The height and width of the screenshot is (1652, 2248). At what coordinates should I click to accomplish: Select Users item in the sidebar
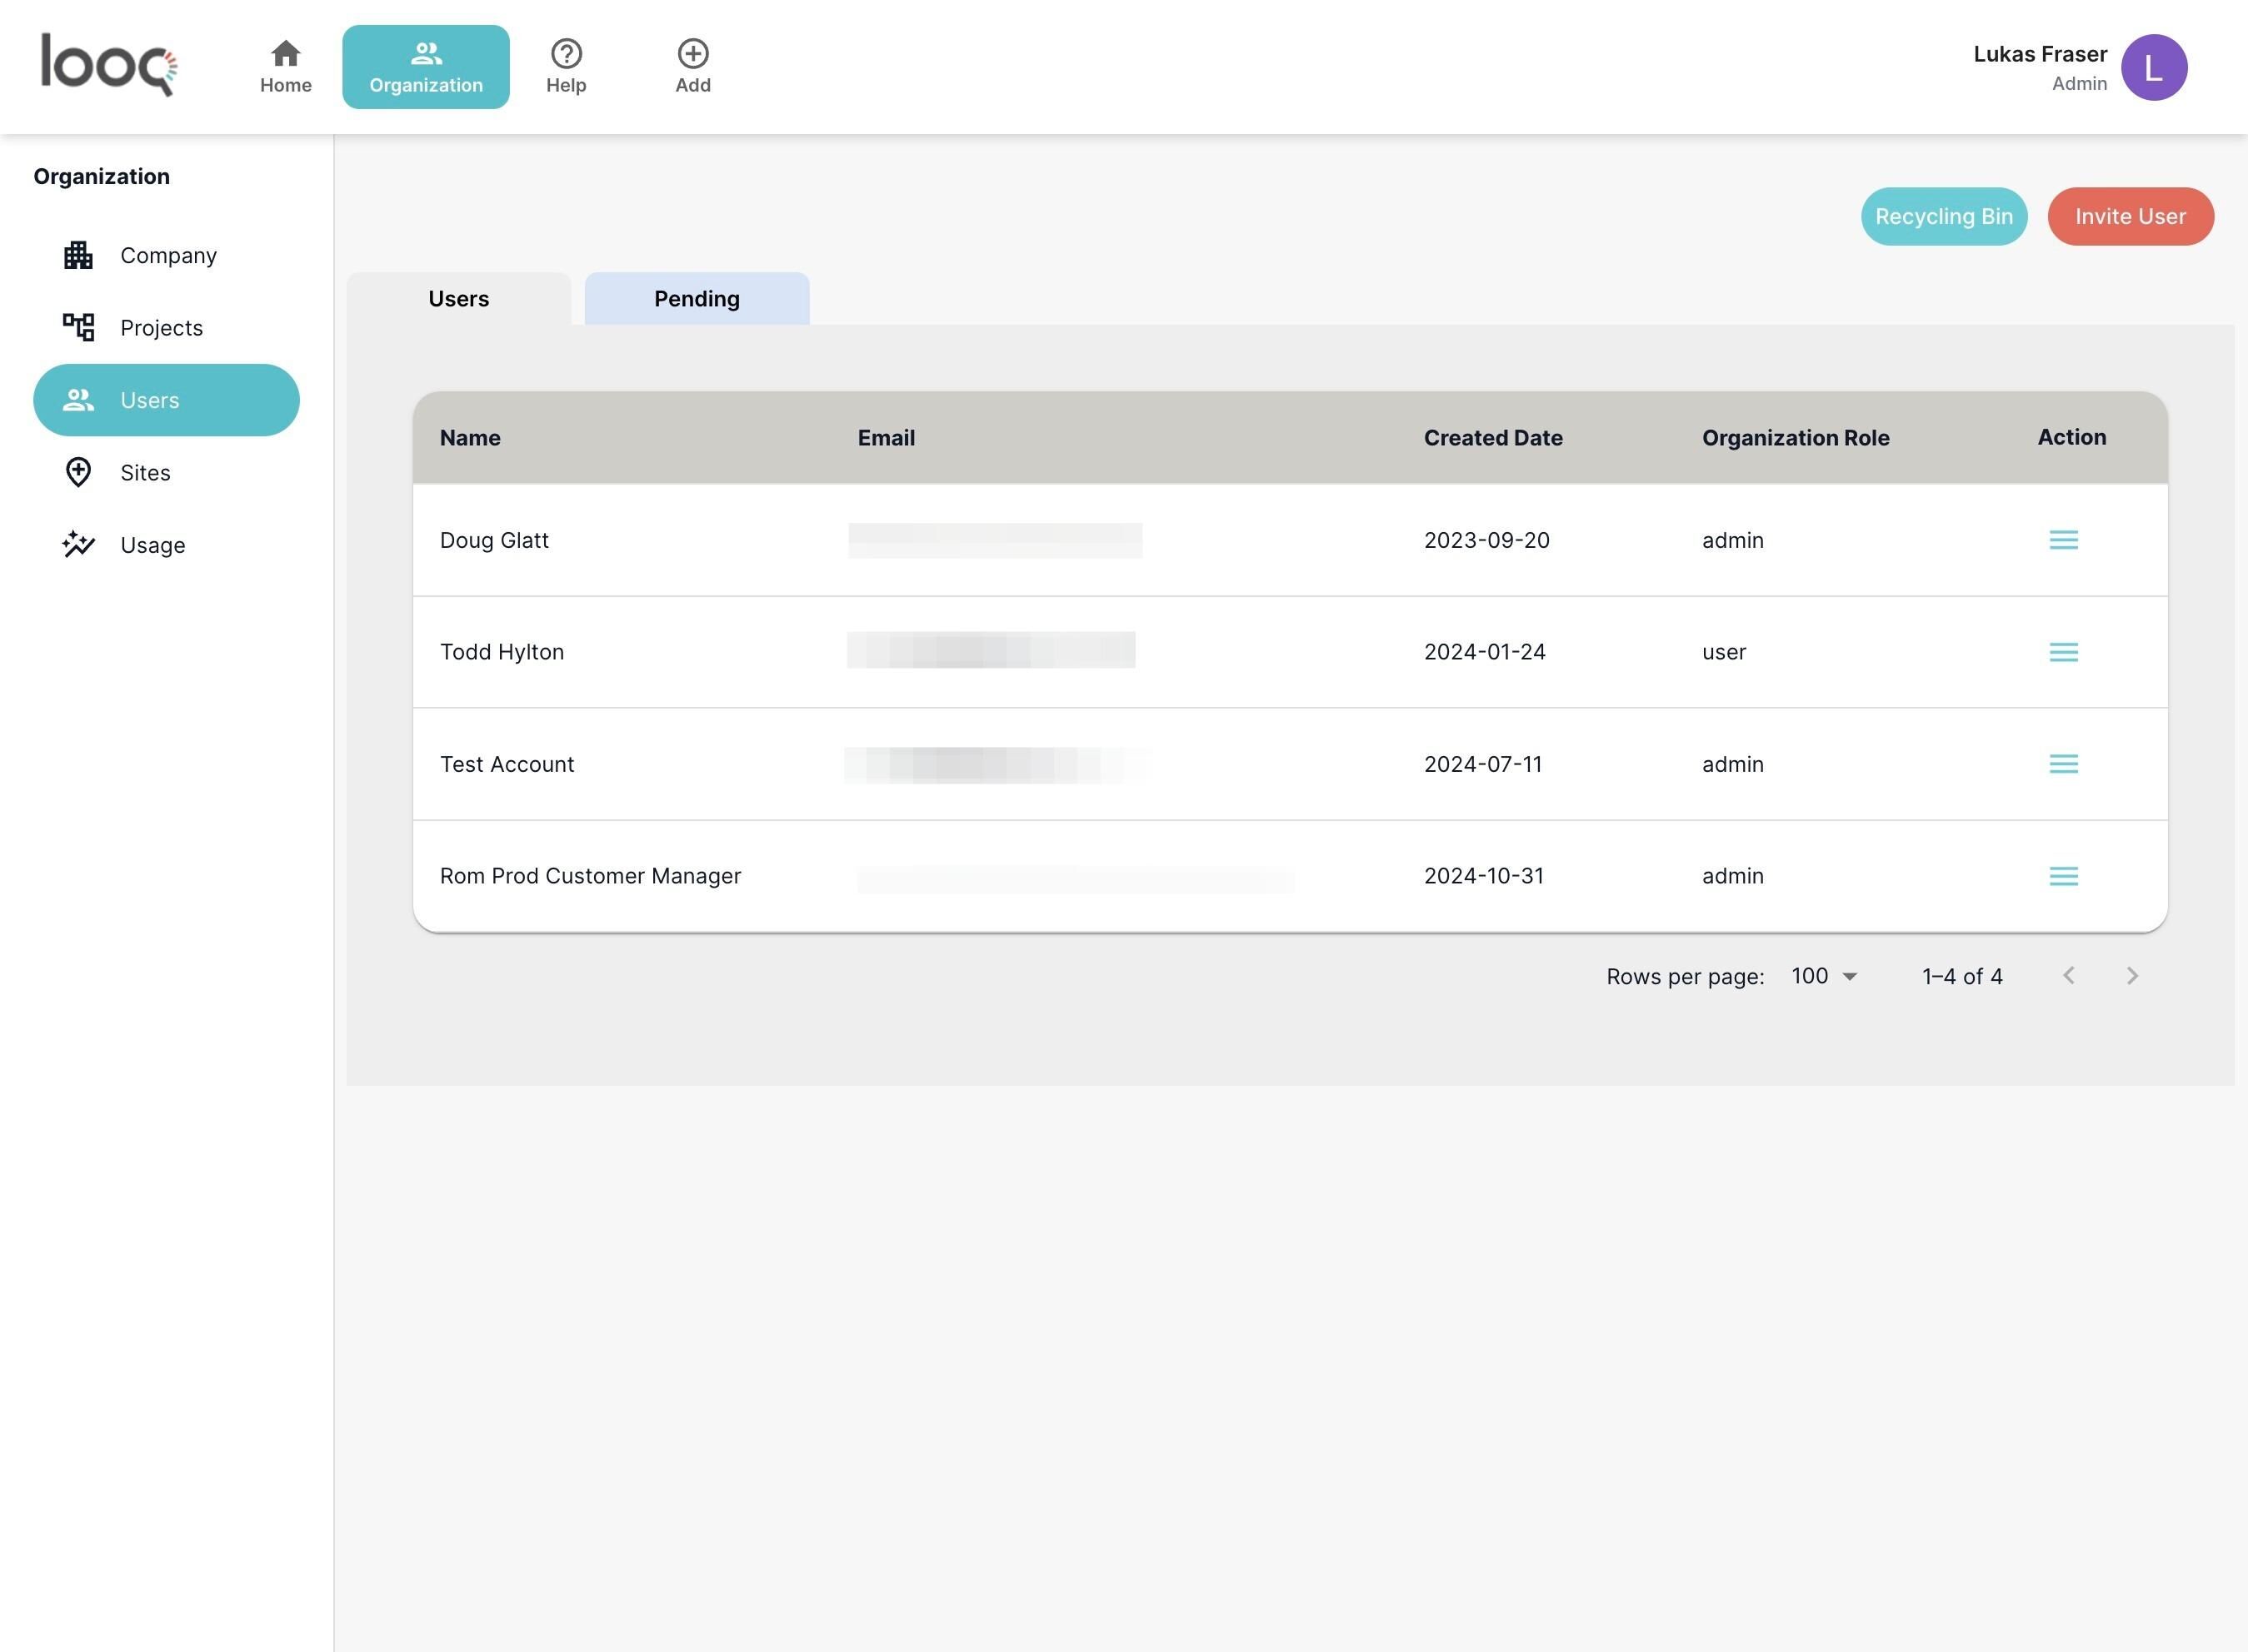coord(166,400)
